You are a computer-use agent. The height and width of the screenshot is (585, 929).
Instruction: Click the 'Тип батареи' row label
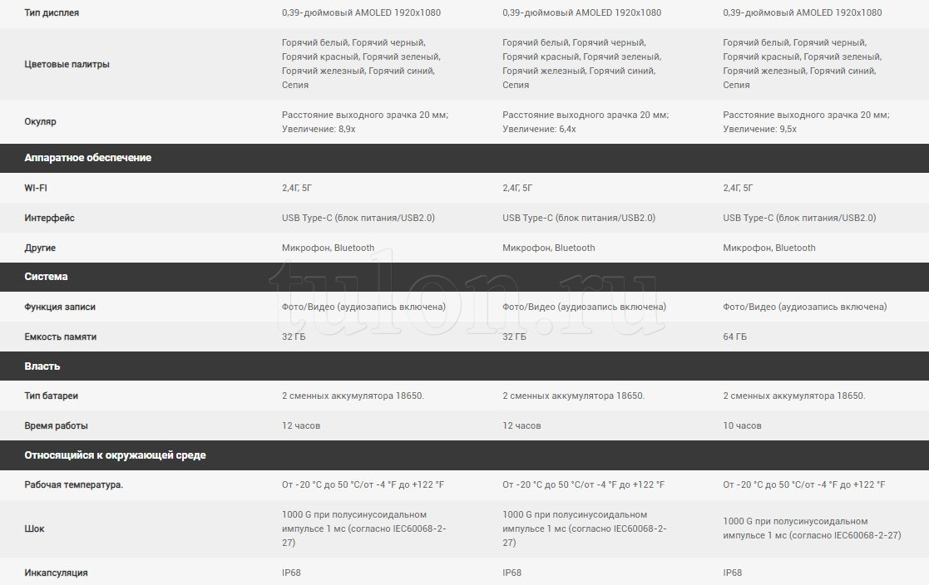pyautogui.click(x=51, y=396)
